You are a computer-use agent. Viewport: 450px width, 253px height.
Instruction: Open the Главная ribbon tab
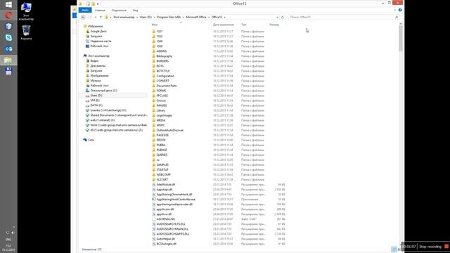100,11
